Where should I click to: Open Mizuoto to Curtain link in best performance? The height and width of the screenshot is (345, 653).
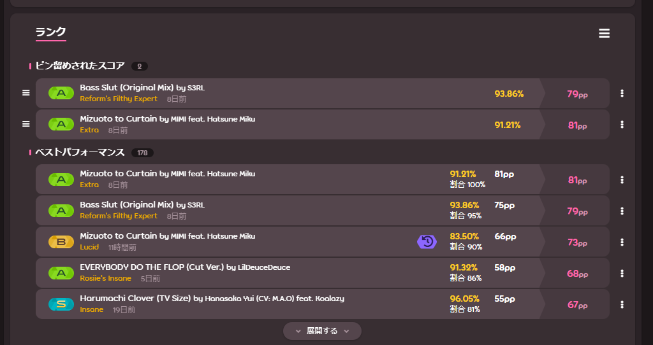click(x=119, y=174)
